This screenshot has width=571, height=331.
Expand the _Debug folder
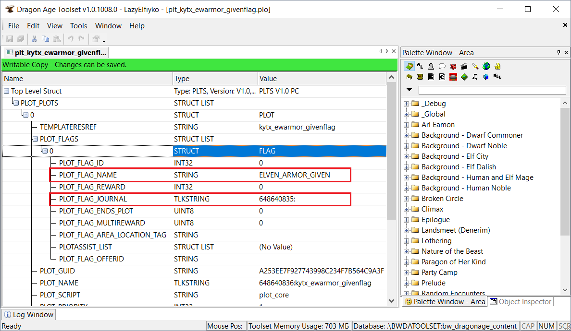click(407, 104)
